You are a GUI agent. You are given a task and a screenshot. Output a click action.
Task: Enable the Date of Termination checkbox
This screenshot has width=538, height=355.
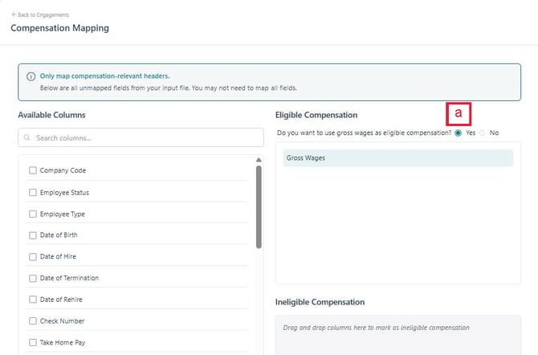pos(32,278)
